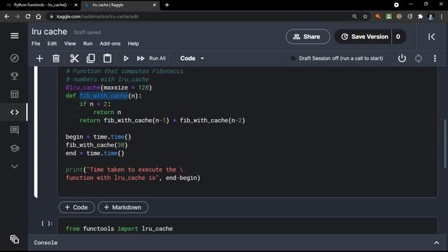Copy the cell with copy icon
Viewport: 448px width, 252px height.
pyautogui.click(x=91, y=58)
